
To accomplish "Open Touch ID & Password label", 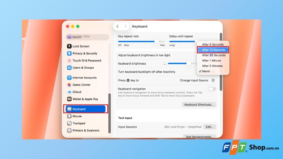I will (87, 60).
